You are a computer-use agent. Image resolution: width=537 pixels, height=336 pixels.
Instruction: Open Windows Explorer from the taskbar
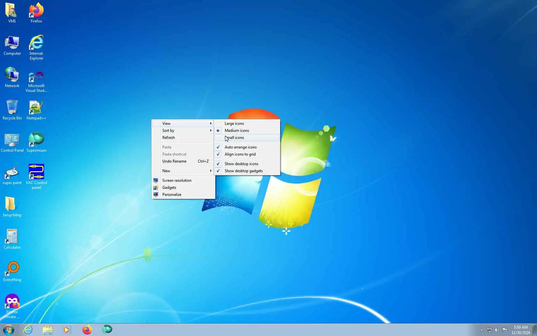pyautogui.click(x=48, y=330)
